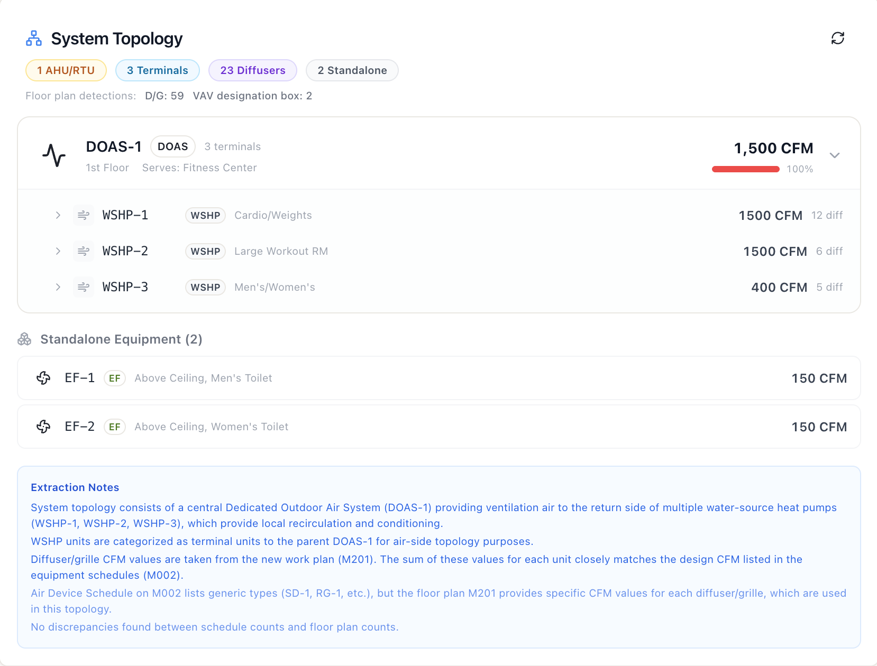Click the red DOAS-1 capacity bar
The width and height of the screenshot is (877, 666).
point(745,169)
